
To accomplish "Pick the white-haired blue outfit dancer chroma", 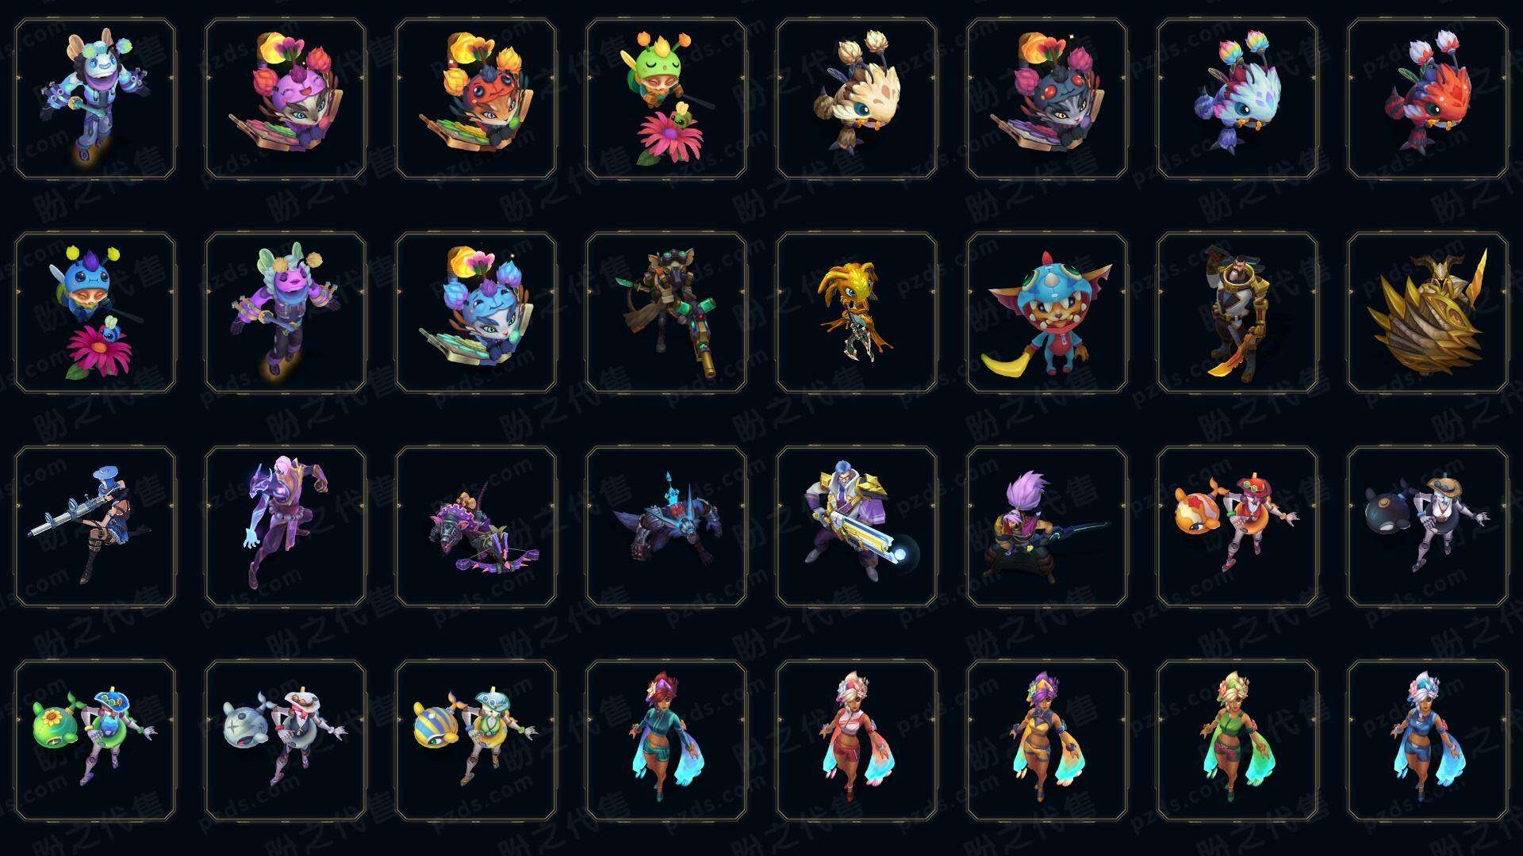I will (1428, 741).
